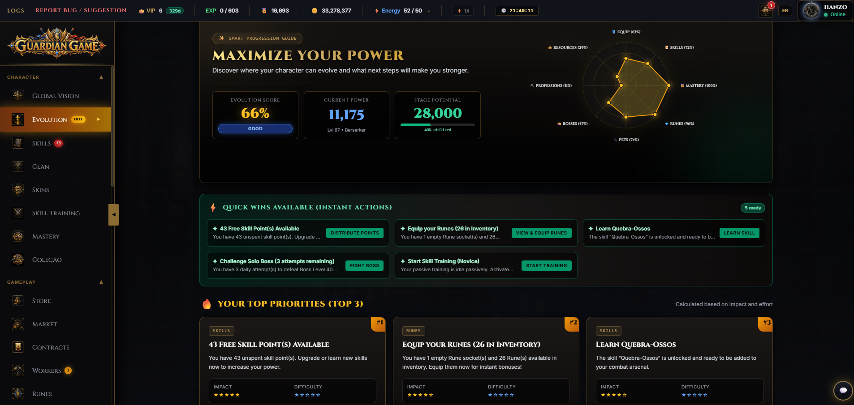
Task: Collapse the Gameplay section
Action: 101,282
